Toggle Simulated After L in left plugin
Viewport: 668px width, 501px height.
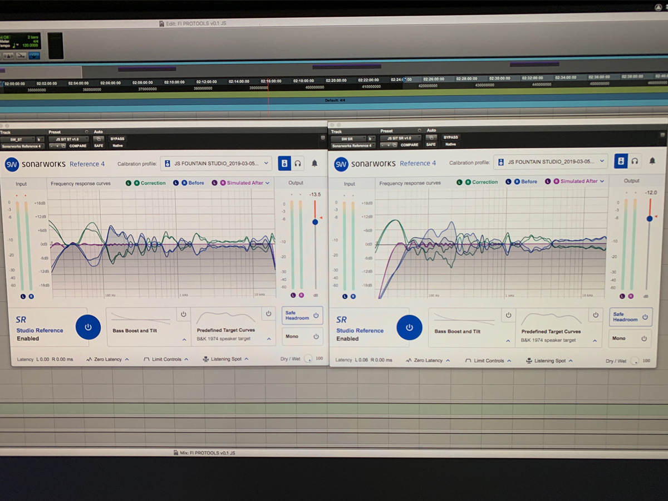[x=215, y=183]
